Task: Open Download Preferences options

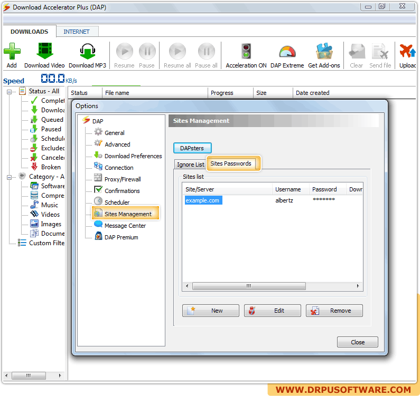Action: pos(128,156)
